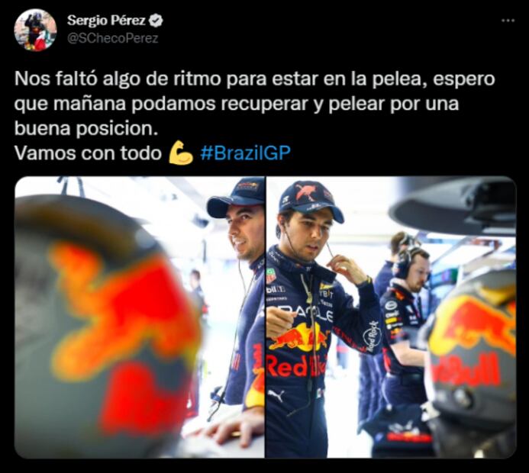This screenshot has width=529, height=473.
Task: Click Sergio Pérez's round profile avatar
Action: (x=35, y=30)
